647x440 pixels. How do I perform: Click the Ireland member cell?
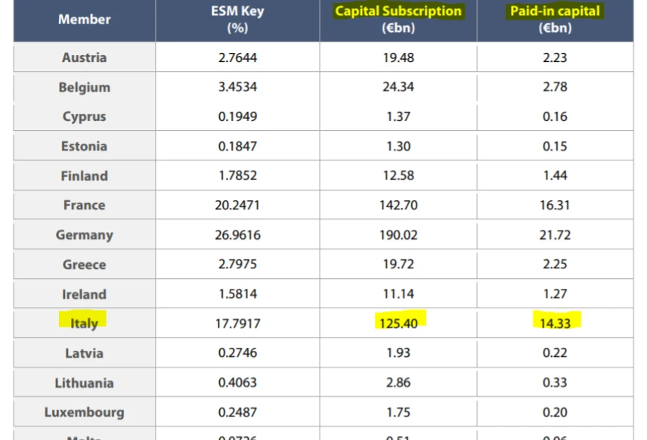(x=84, y=294)
